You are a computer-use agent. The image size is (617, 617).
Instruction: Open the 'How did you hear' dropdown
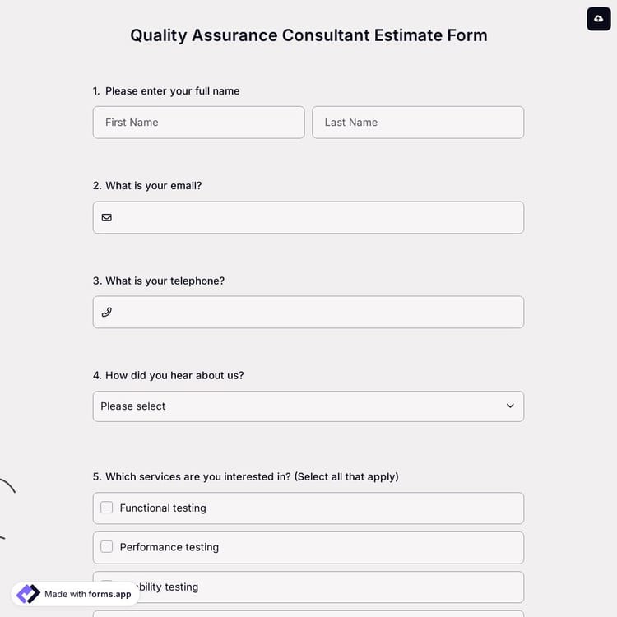coord(308,406)
